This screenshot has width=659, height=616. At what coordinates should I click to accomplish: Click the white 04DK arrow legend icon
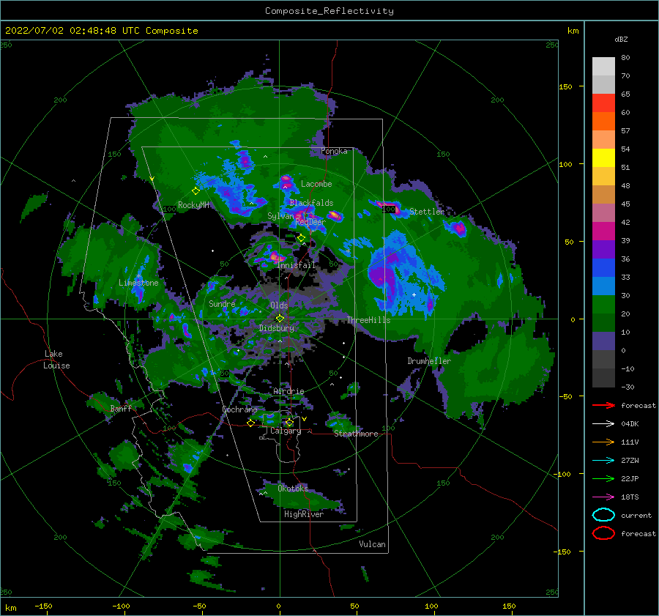[603, 424]
